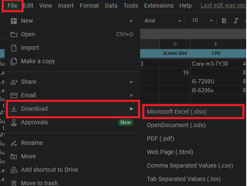The image size is (247, 186).
Task: Click column E header
Action: click(x=216, y=44)
